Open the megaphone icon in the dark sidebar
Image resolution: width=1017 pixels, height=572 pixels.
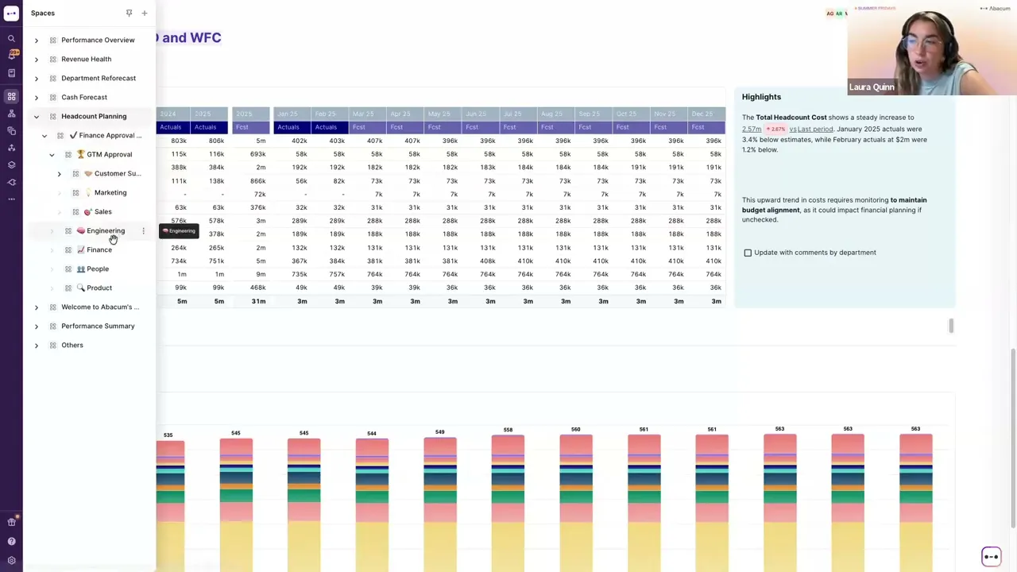pyautogui.click(x=11, y=182)
